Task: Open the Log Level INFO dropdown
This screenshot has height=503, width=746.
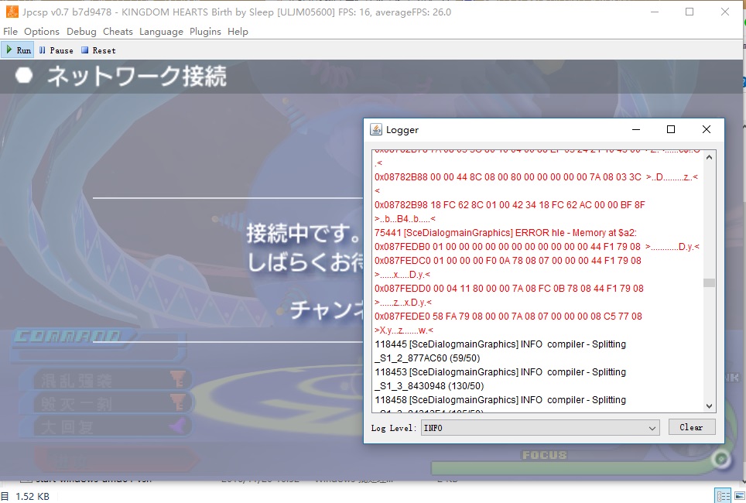Action: (539, 427)
